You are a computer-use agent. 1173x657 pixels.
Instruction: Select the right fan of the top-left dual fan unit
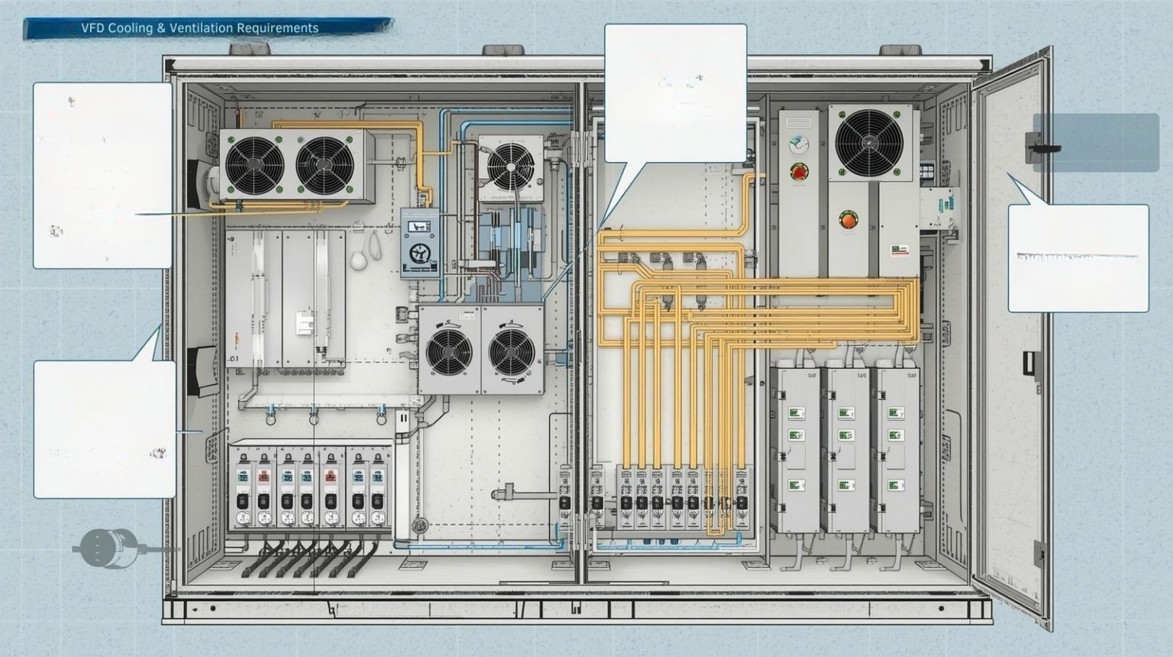tap(325, 166)
